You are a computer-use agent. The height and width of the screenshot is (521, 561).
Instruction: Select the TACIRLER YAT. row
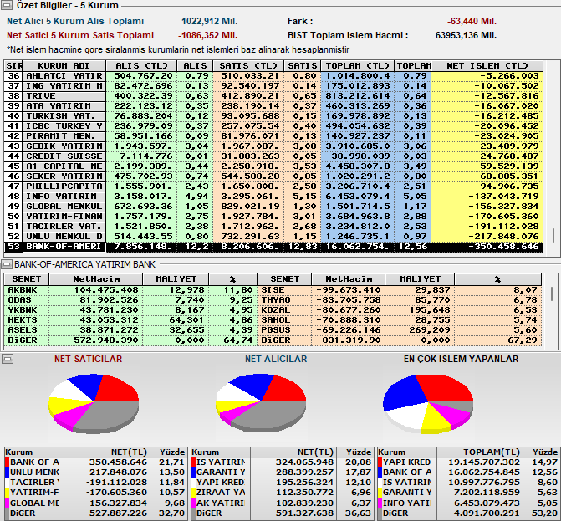273,227
